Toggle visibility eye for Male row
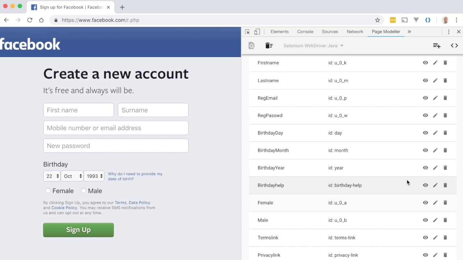Screen dimensions: 463x260 pos(425,220)
